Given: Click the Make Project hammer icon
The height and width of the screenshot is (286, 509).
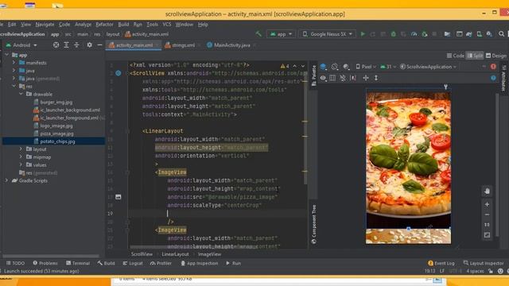Looking at the screenshot, I should coord(258,33).
